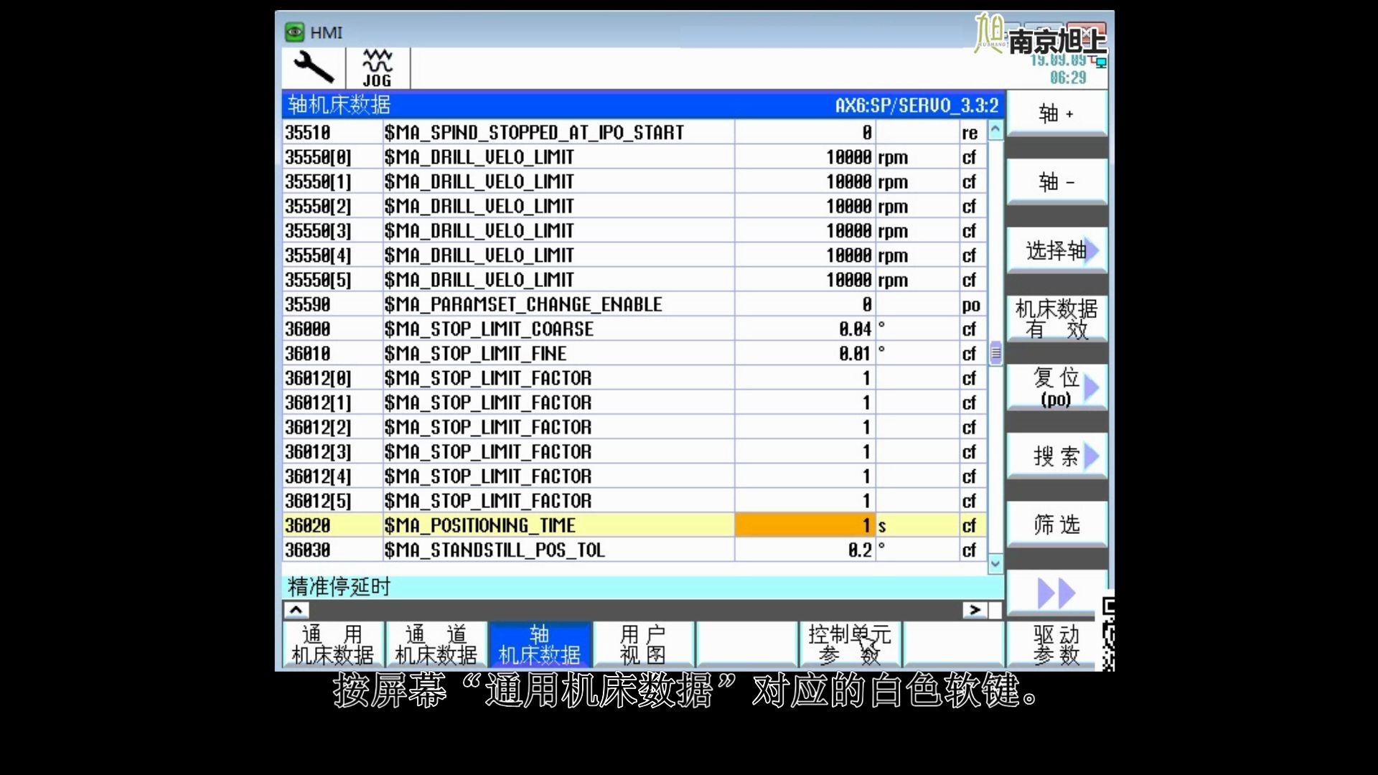Click the AX6:SP/SERVO_3.3:2 axis label
1378x775 pixels.
(917, 105)
